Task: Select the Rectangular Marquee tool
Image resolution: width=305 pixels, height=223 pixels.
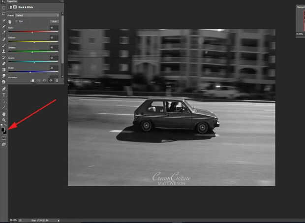Action: pos(3,7)
